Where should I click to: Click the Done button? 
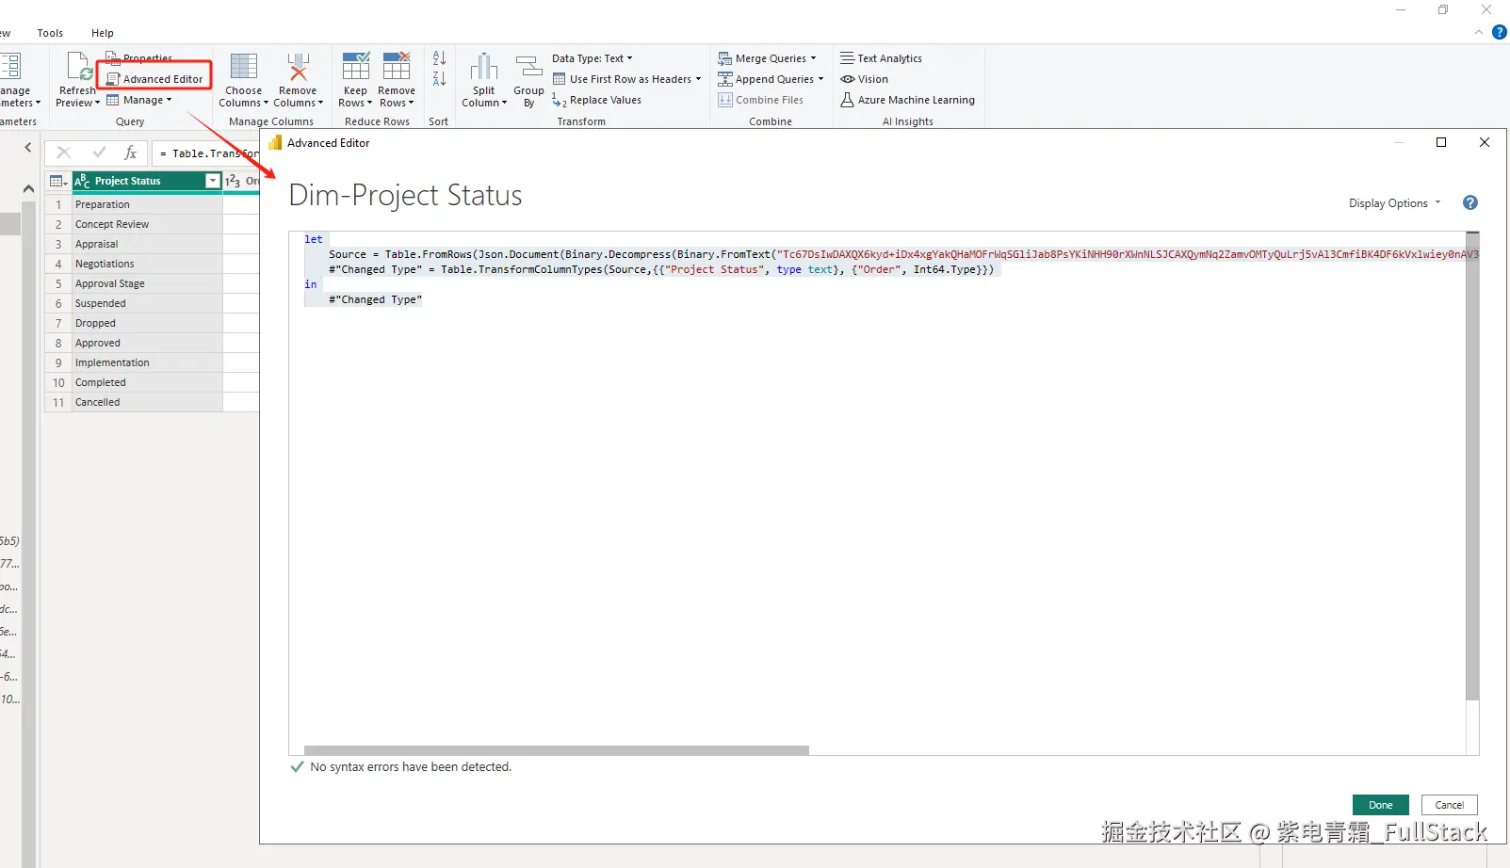click(1381, 805)
